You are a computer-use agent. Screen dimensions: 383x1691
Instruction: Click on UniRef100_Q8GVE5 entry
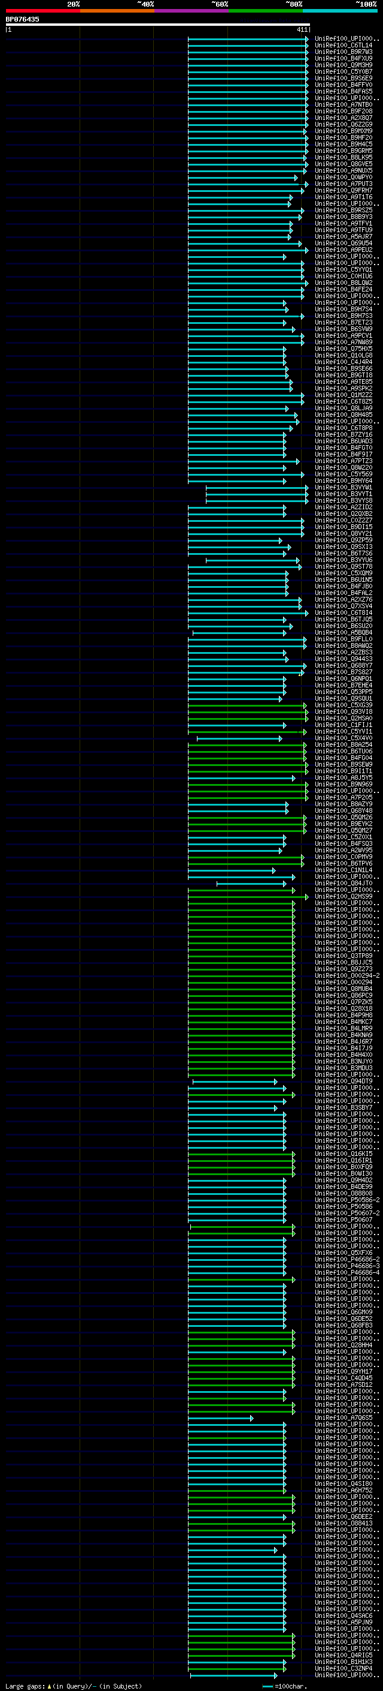pos(343,164)
